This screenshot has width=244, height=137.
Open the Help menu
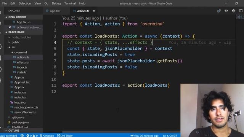[x=82, y=3]
